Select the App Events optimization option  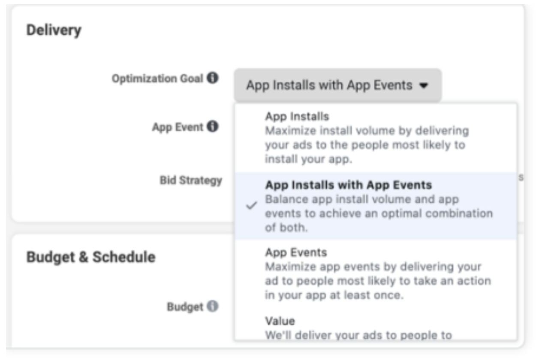(375, 273)
